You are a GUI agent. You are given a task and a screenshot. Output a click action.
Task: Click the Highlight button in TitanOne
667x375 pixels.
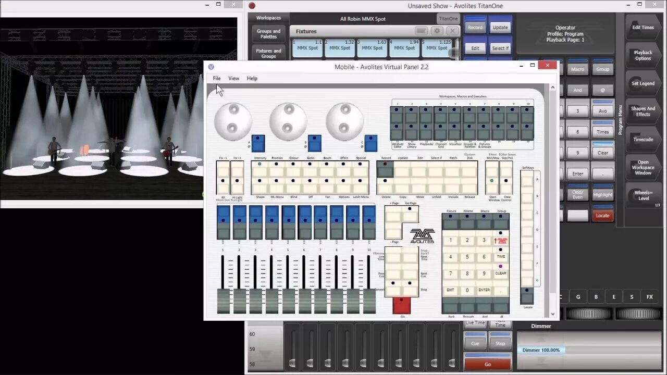(603, 194)
